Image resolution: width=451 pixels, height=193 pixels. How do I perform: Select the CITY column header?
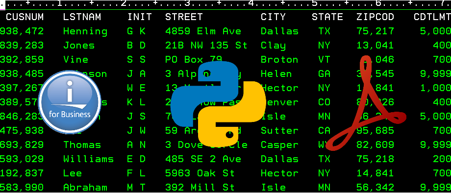[273, 17]
